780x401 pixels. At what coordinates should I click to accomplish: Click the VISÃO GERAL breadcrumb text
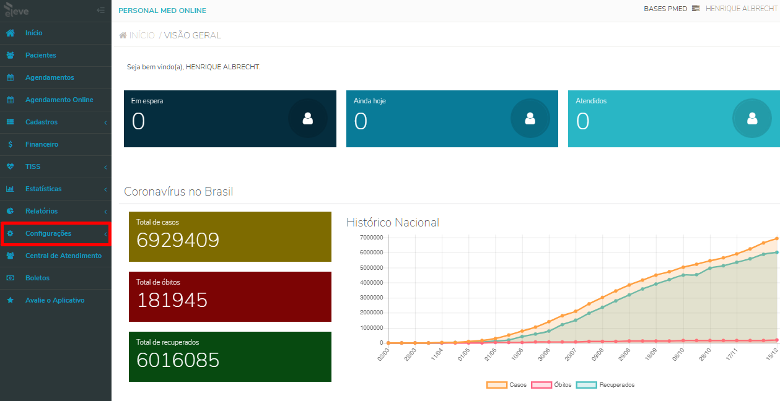[x=192, y=35]
